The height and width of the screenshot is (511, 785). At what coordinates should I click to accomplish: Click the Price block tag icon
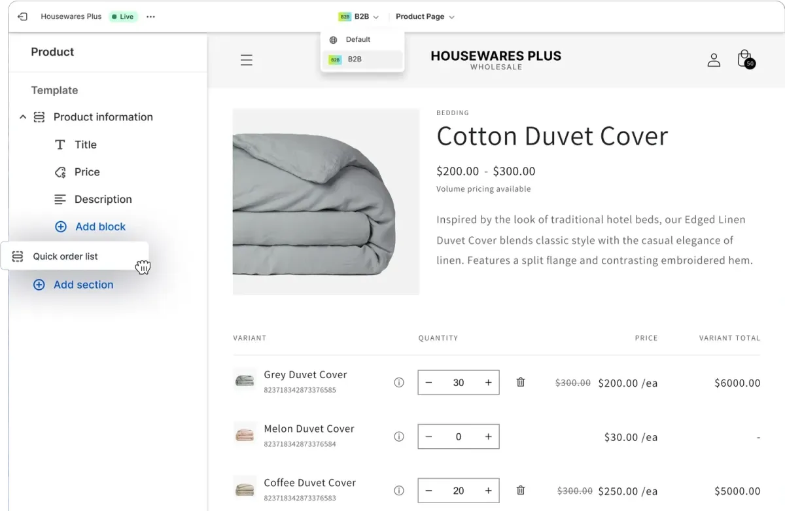click(x=60, y=172)
